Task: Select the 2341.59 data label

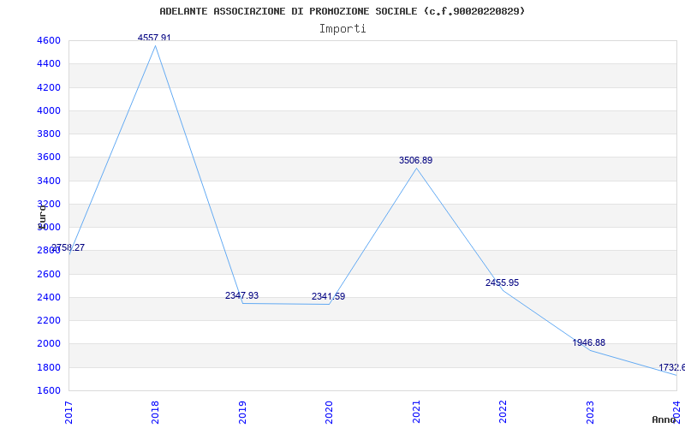Action: (x=328, y=296)
